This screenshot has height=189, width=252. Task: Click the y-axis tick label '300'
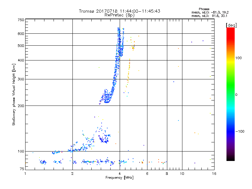[x=21, y=79]
